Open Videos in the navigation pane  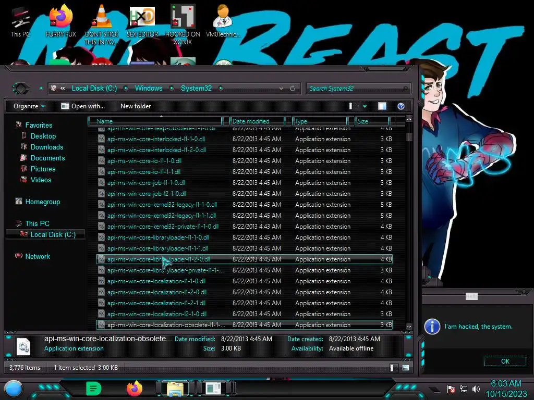[41, 180]
